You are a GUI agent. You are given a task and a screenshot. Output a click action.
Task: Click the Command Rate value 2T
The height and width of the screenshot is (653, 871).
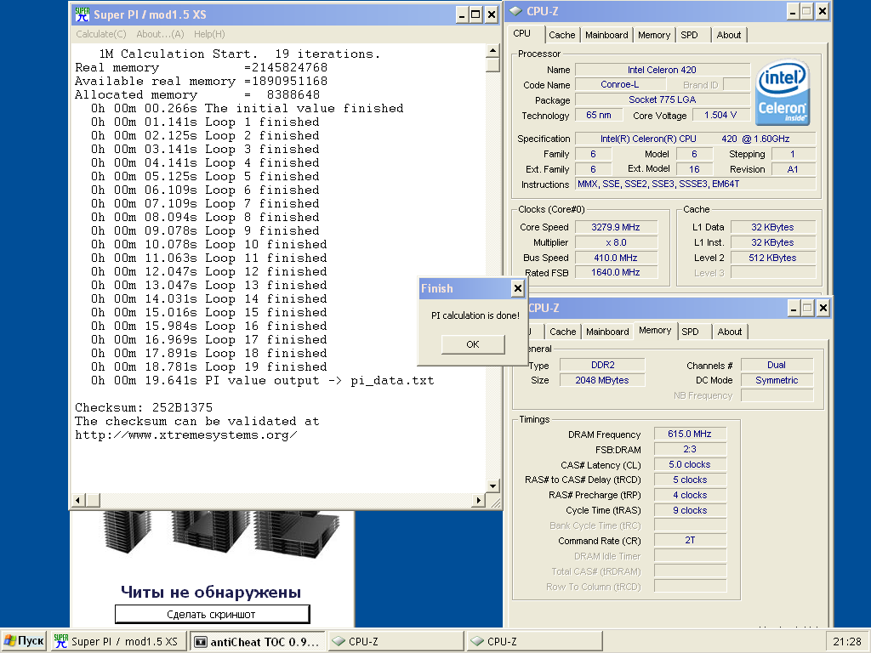click(689, 540)
